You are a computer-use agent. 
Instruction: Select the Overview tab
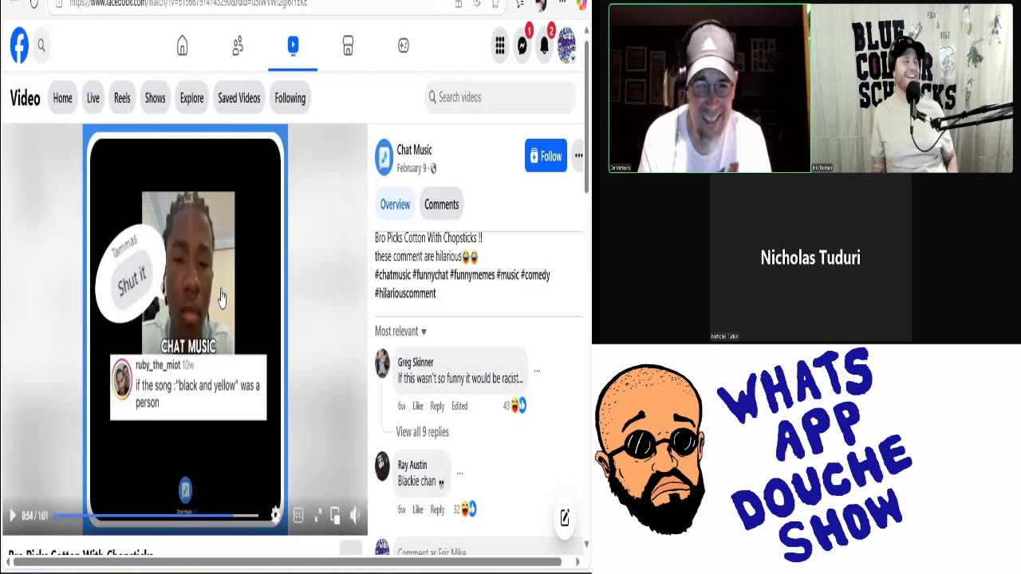point(395,205)
